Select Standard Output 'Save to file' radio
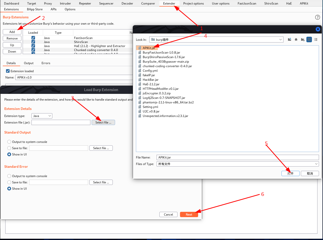 click(x=9, y=148)
